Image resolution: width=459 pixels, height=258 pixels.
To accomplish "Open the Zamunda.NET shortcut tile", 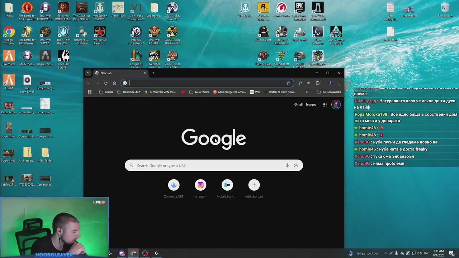I will coord(174,189).
